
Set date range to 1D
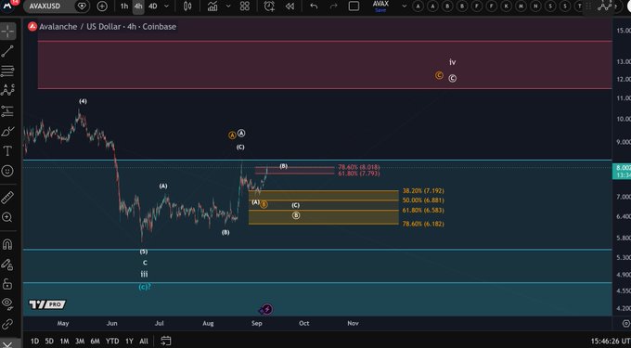[x=35, y=342]
